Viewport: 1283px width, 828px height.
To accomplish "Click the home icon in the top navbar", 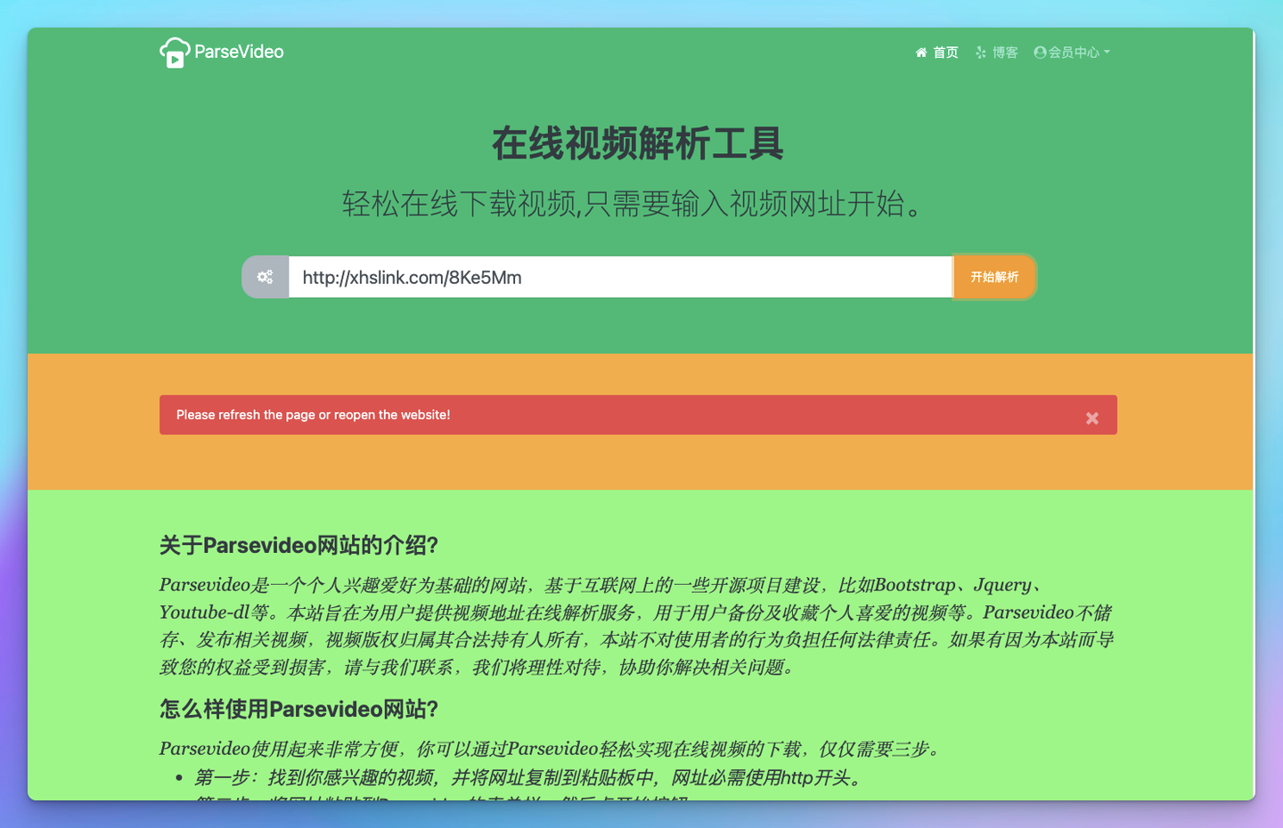I will [921, 53].
